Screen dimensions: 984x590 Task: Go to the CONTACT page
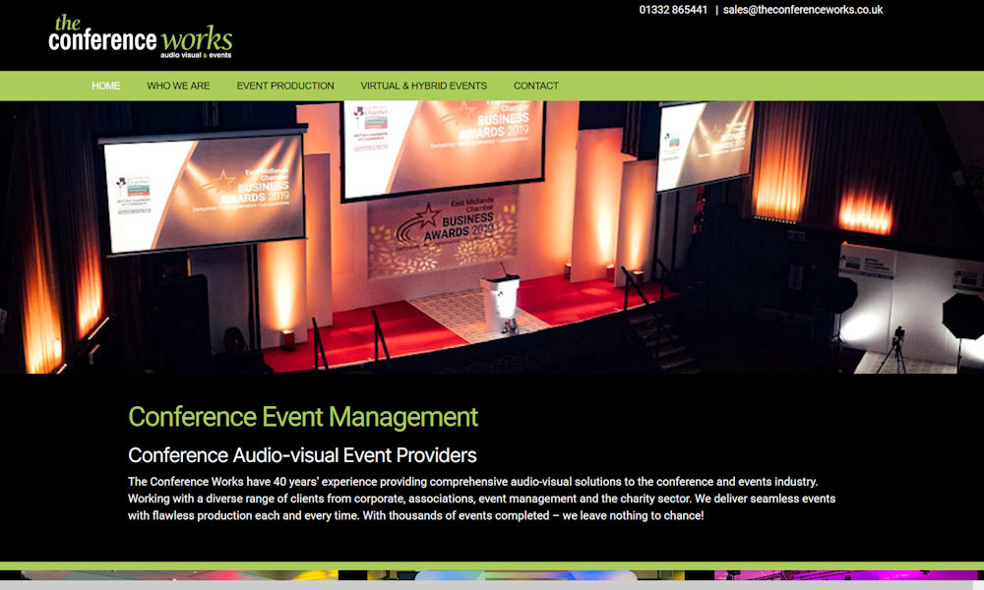(x=535, y=86)
